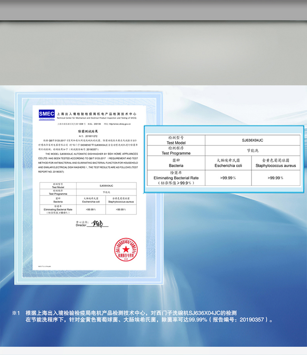The height and width of the screenshot is (355, 307).
Task: Click Staphylococcus aureus in the certificate's small table
Action: pyautogui.click(x=121, y=202)
